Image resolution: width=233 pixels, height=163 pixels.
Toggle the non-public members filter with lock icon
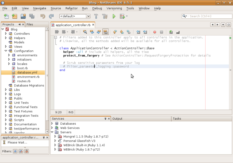tap(26, 151)
